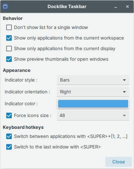Disable switching applications with SUPER+number
The image size is (134, 169).
coord(9,136)
